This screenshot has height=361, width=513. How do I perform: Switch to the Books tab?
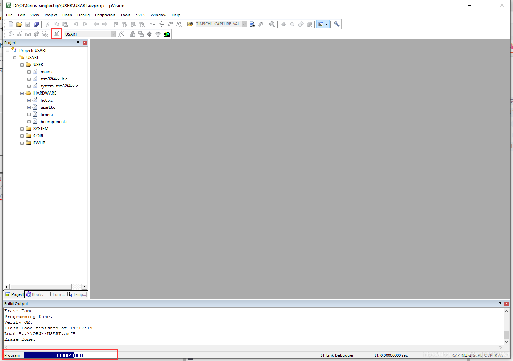click(35, 294)
